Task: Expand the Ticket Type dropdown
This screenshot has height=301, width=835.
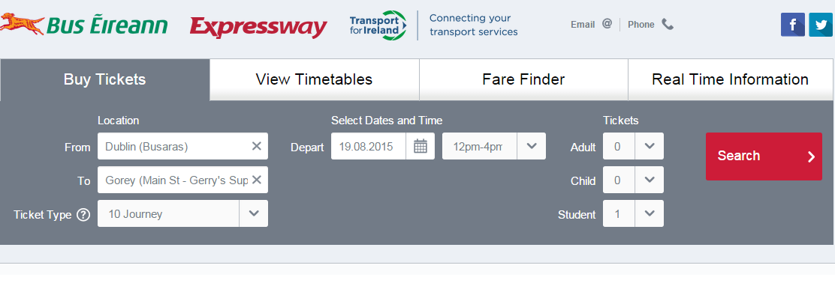Action: point(254,213)
